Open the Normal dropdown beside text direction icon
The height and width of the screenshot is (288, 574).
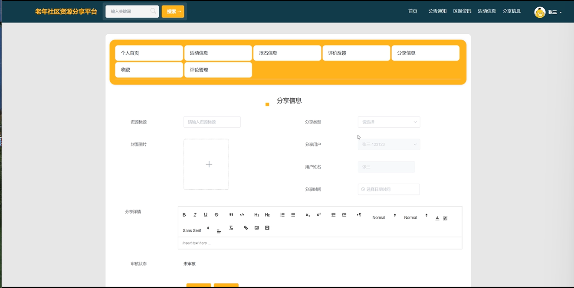[384, 217]
